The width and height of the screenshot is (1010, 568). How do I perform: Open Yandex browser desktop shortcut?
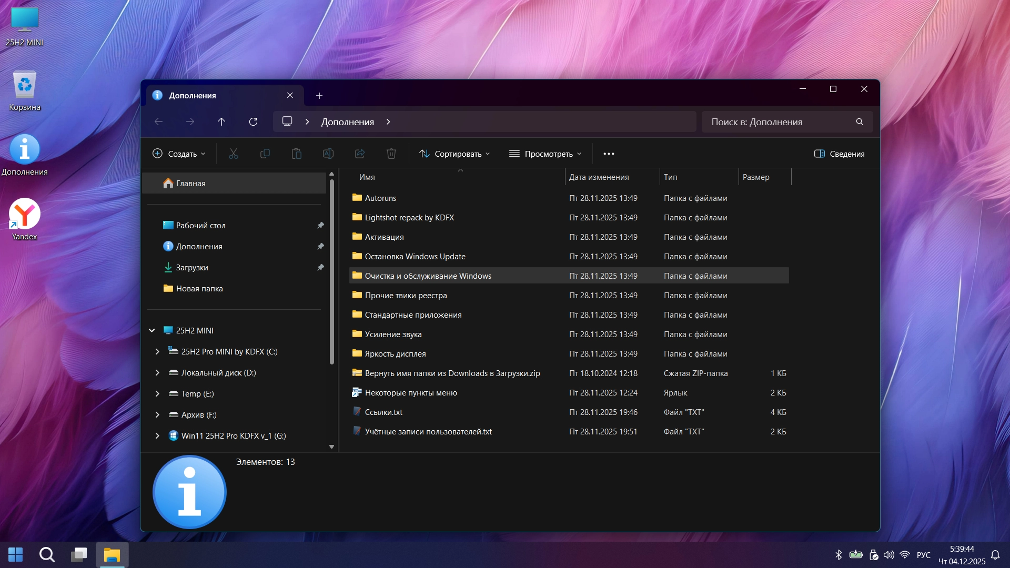click(x=24, y=215)
